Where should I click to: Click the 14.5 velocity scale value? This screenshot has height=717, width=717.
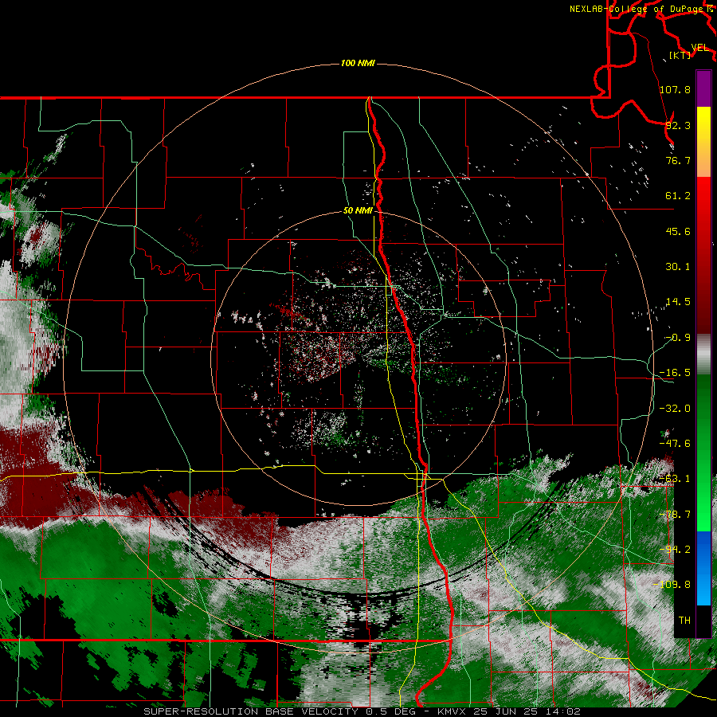(x=678, y=302)
